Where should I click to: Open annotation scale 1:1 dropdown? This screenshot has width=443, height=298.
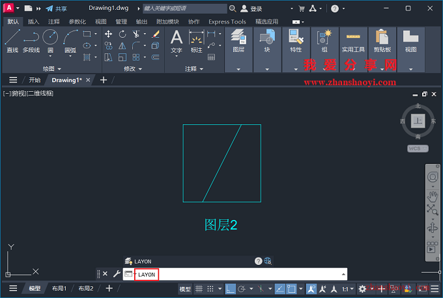tap(348, 289)
